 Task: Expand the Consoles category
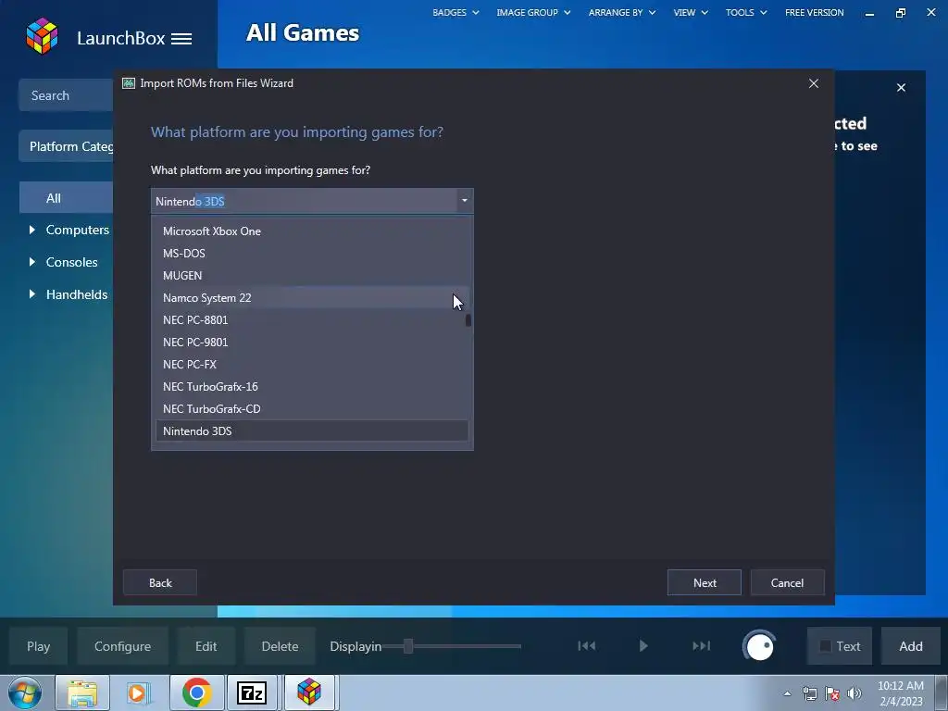(32, 262)
